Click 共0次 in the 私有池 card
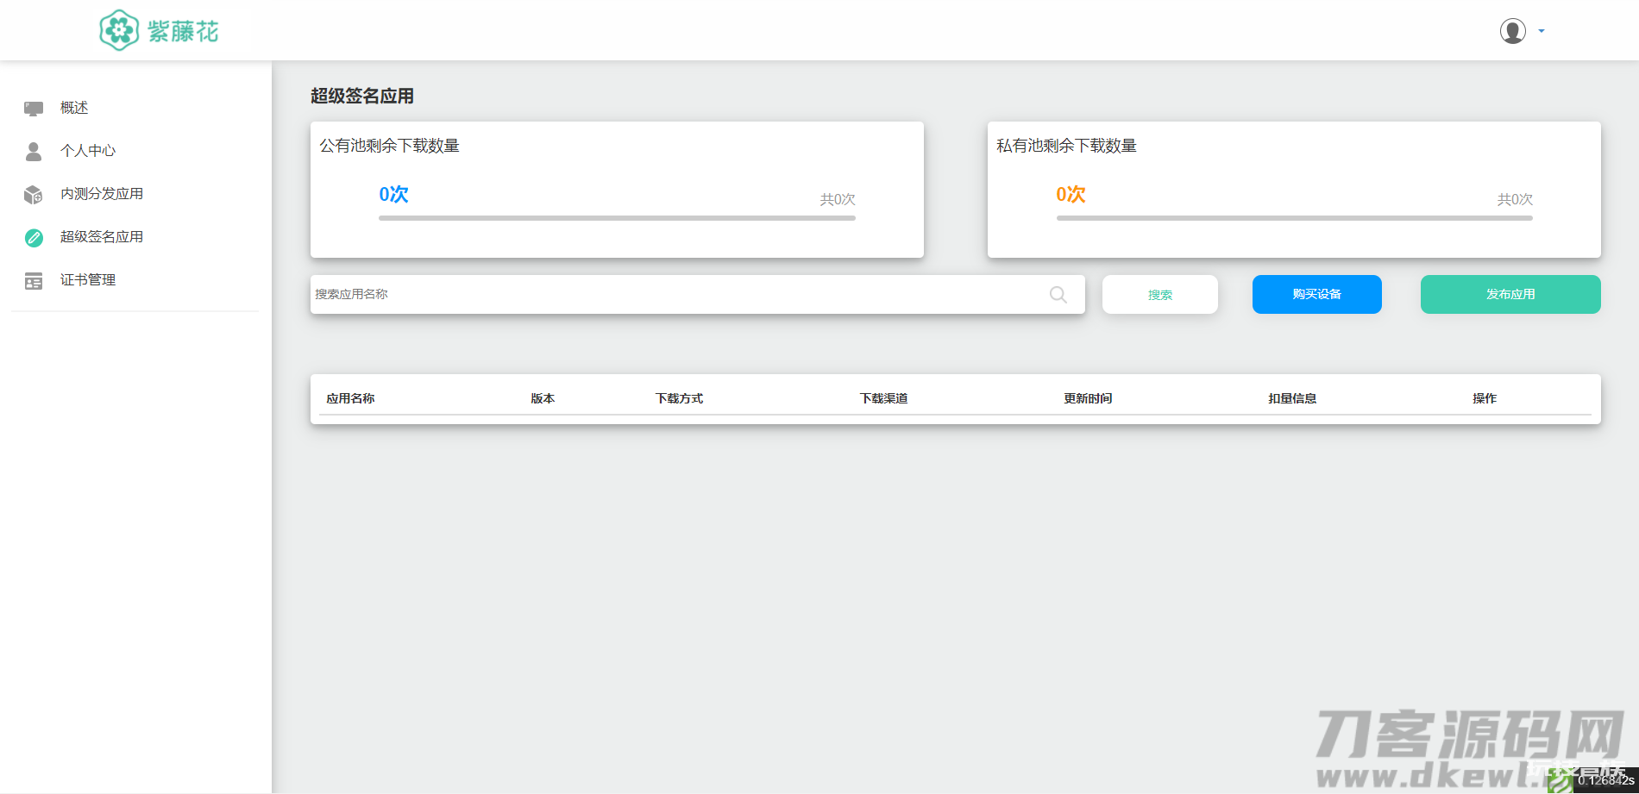The width and height of the screenshot is (1639, 794). pos(1515,199)
